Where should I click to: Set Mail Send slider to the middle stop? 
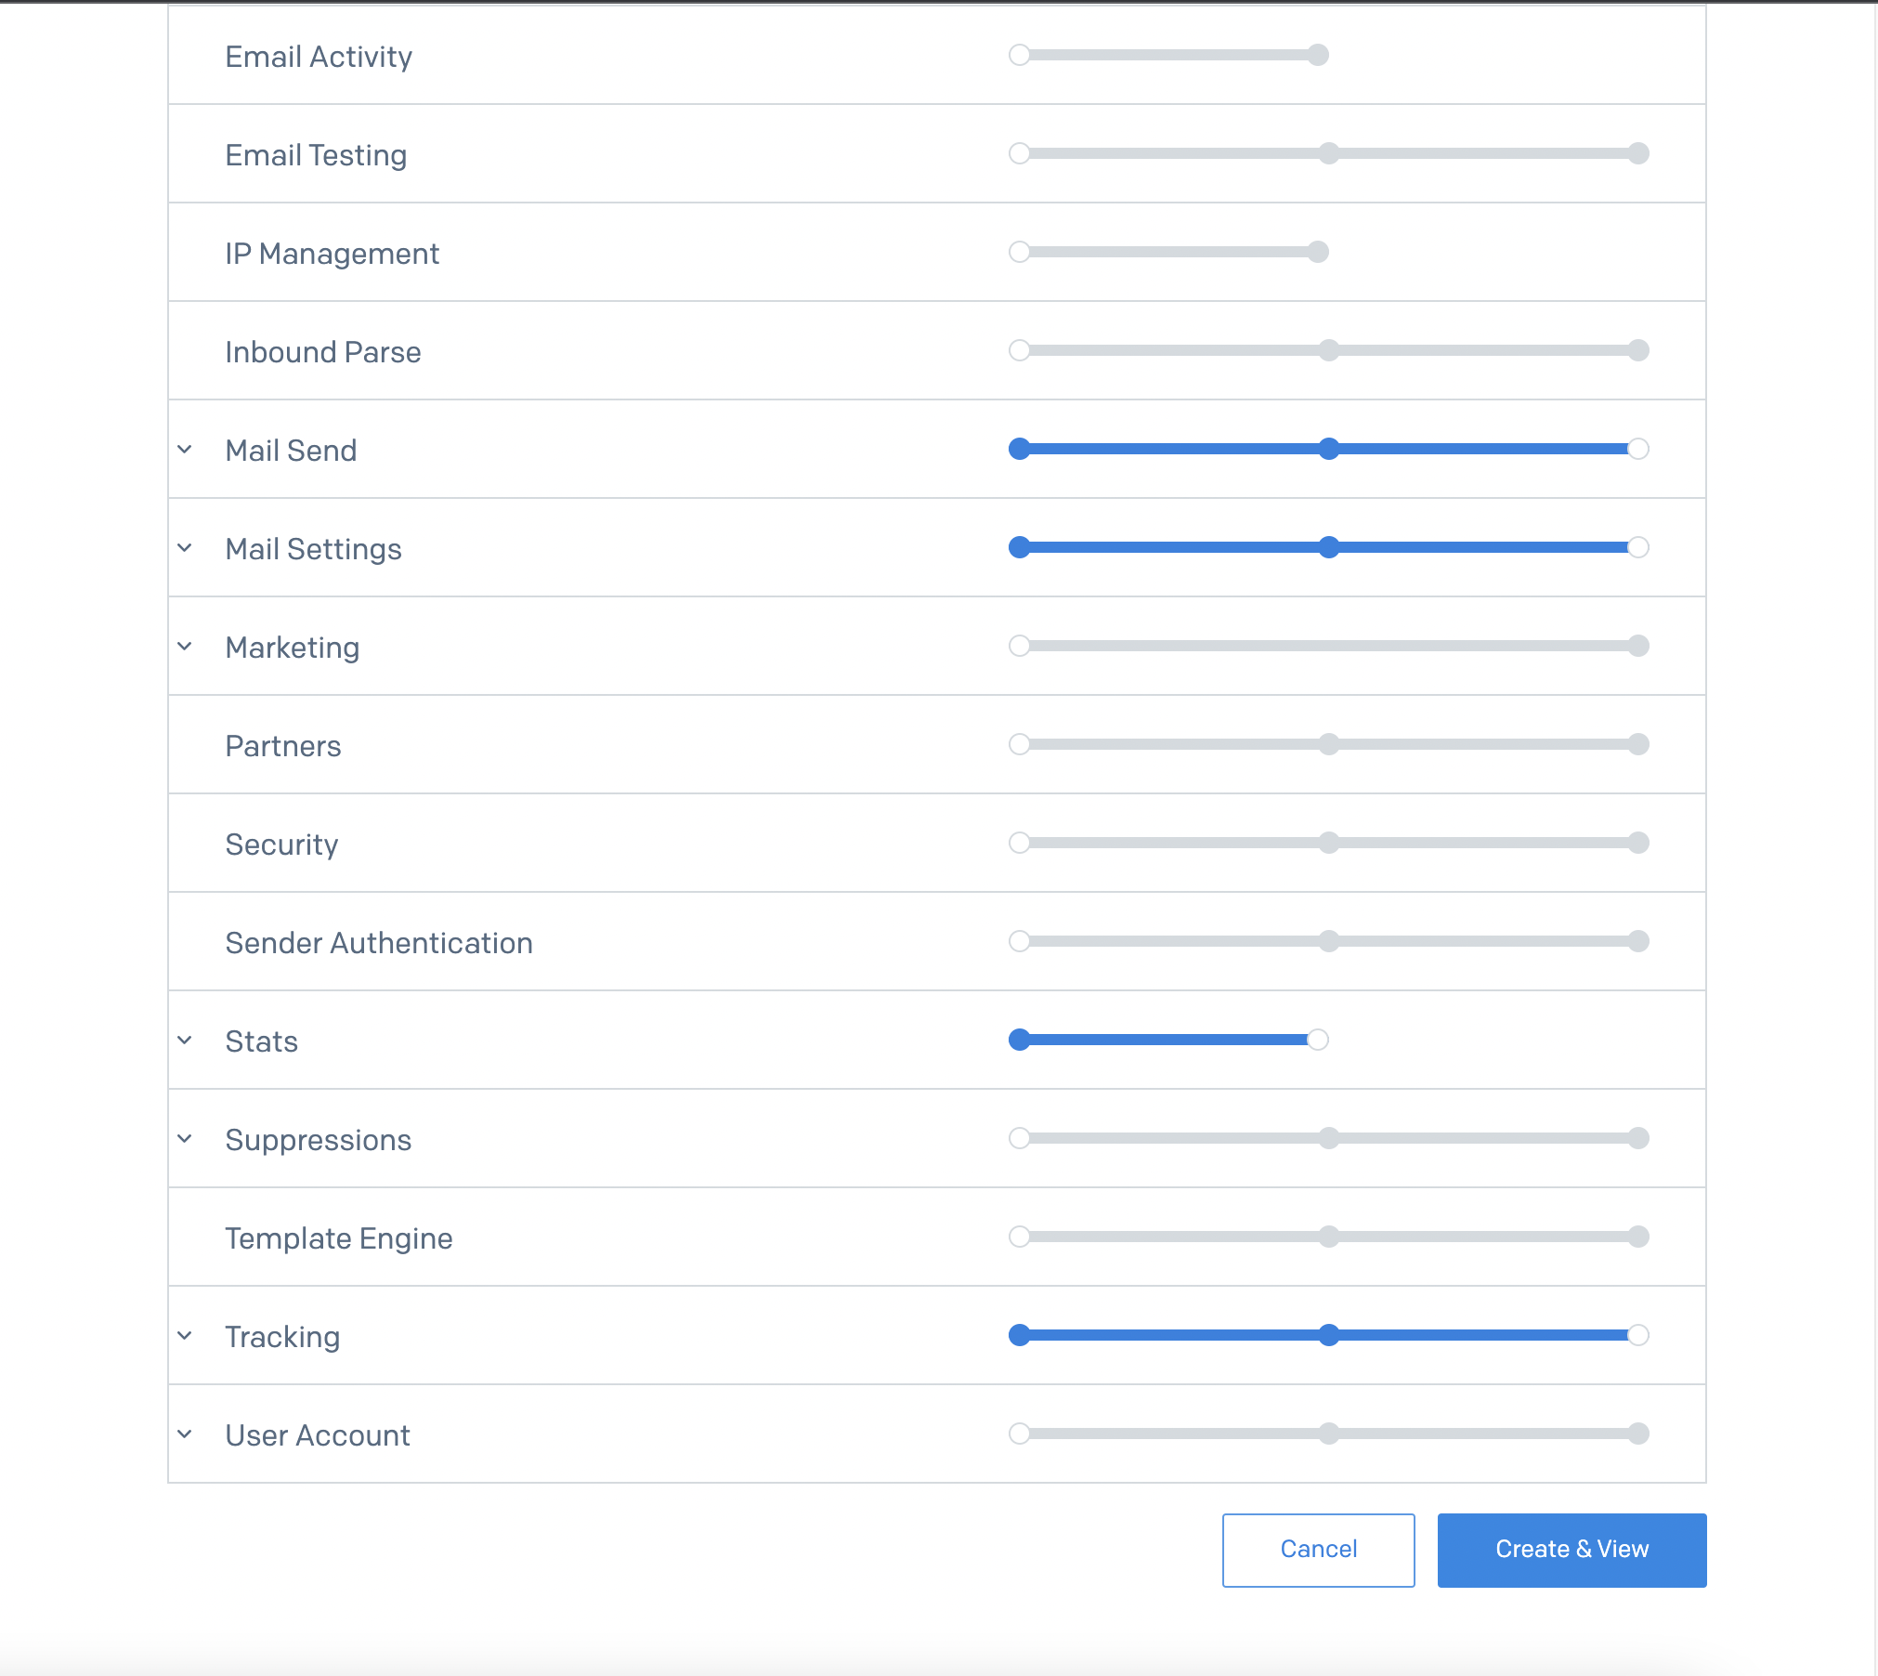coord(1329,449)
